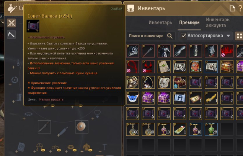243x156 pixels.
Task: Click the round shield equipment slot
Action: click(x=82, y=127)
